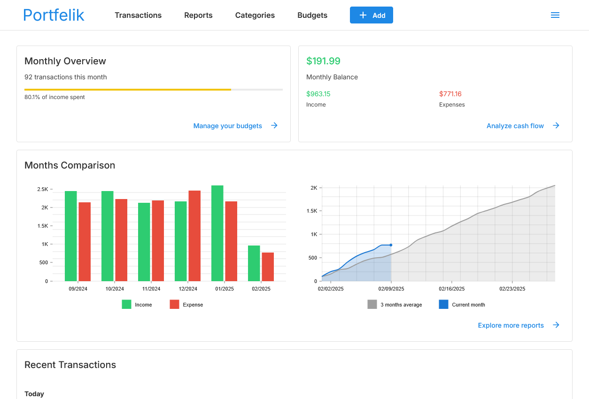
Task: Click arrow icon beside Explore more reports
Action: tap(556, 325)
